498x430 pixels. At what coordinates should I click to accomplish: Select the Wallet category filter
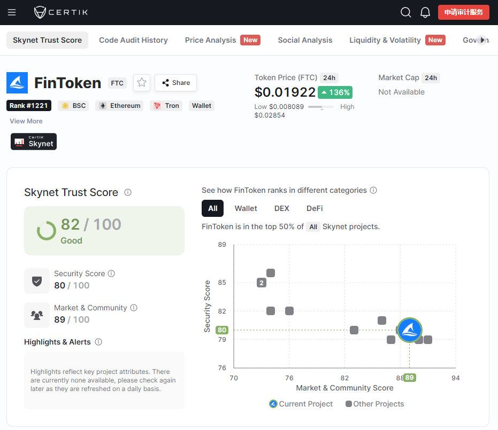tap(246, 208)
